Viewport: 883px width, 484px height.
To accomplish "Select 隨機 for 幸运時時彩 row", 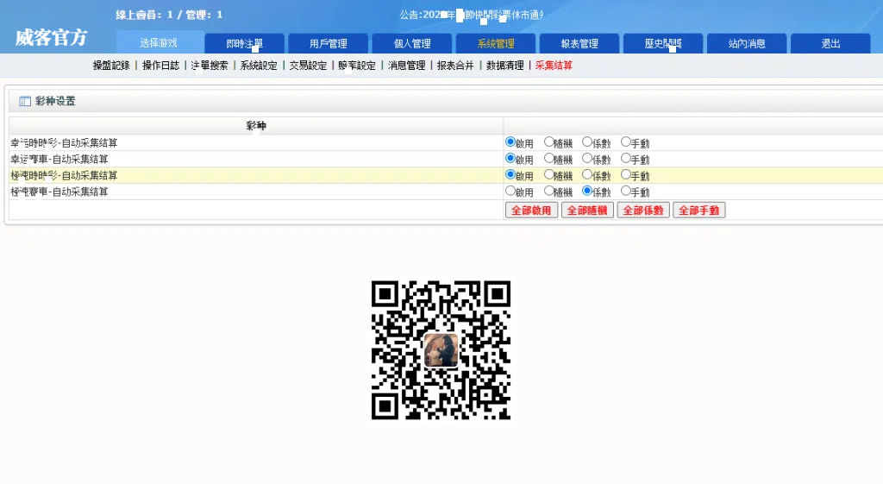I will pyautogui.click(x=549, y=142).
